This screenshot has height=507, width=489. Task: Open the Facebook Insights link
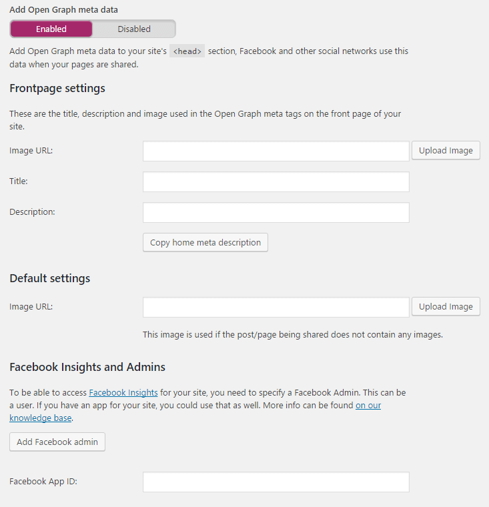(123, 392)
